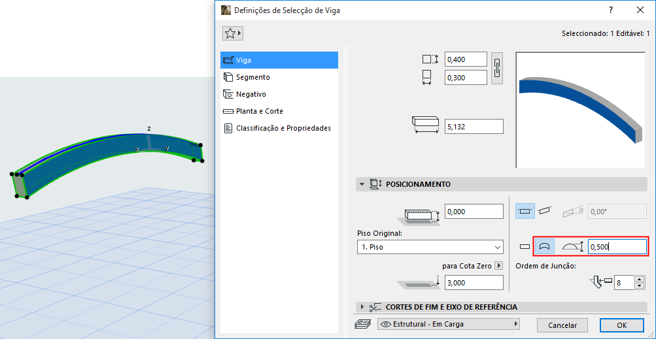Viewport: 656px width, 339px height.
Task: Click the beam length icon
Action: coord(425,125)
